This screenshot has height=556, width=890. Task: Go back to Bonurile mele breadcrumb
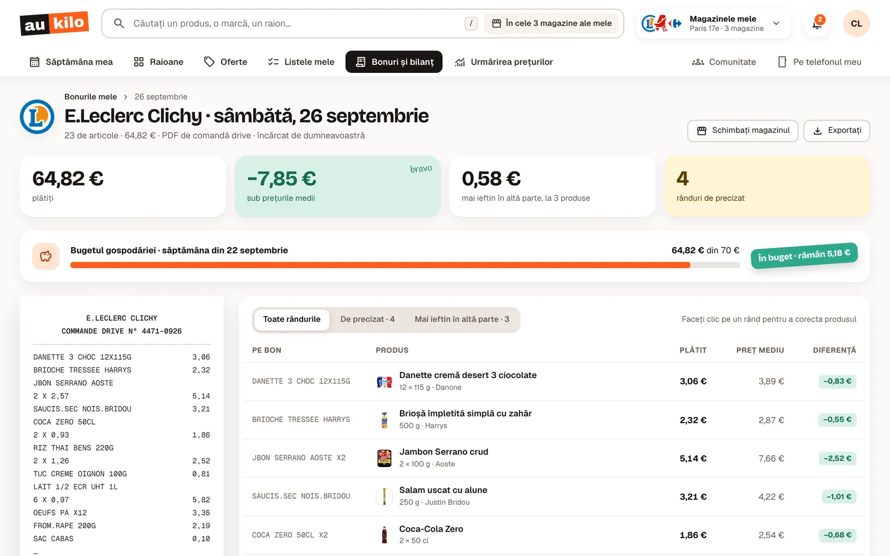[91, 97]
